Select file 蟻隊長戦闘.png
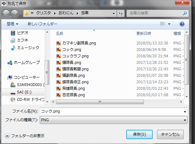195x144 pixels. pyautogui.click(x=75, y=69)
